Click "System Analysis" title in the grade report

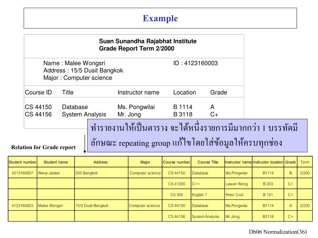coord(84,115)
